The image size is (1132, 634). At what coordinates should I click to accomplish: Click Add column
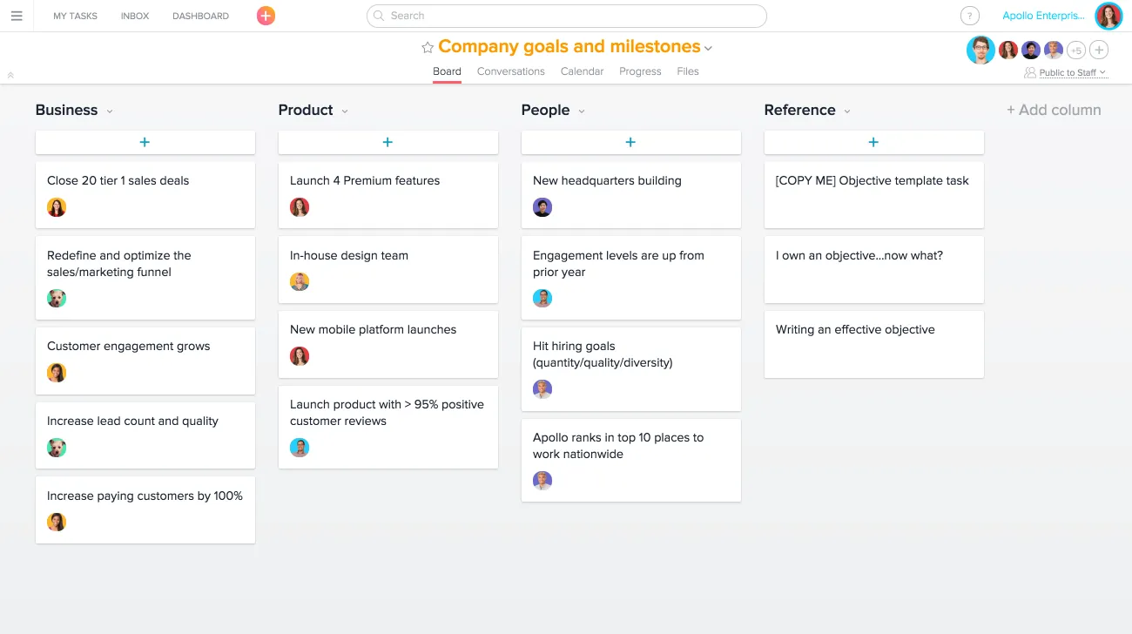tap(1054, 110)
